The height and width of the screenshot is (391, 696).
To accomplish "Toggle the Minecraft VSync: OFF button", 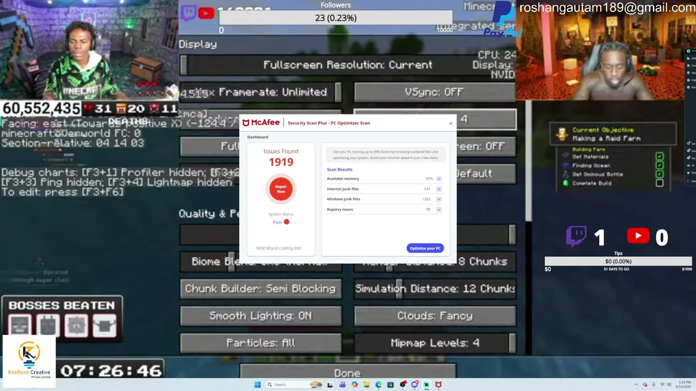I will click(x=434, y=92).
